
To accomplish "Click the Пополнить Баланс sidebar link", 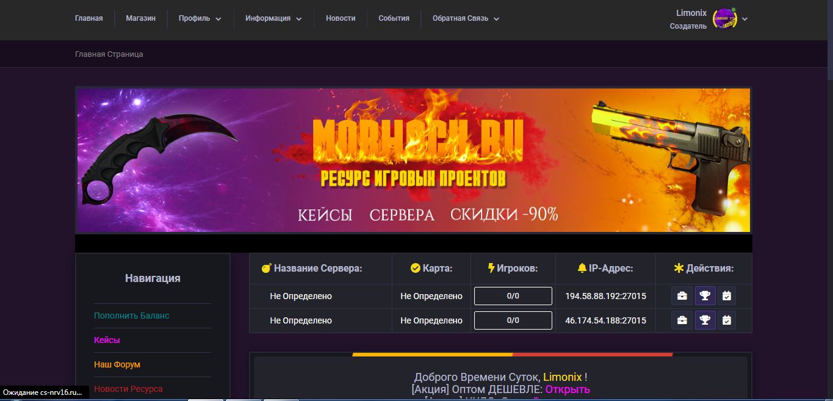I will (x=132, y=316).
